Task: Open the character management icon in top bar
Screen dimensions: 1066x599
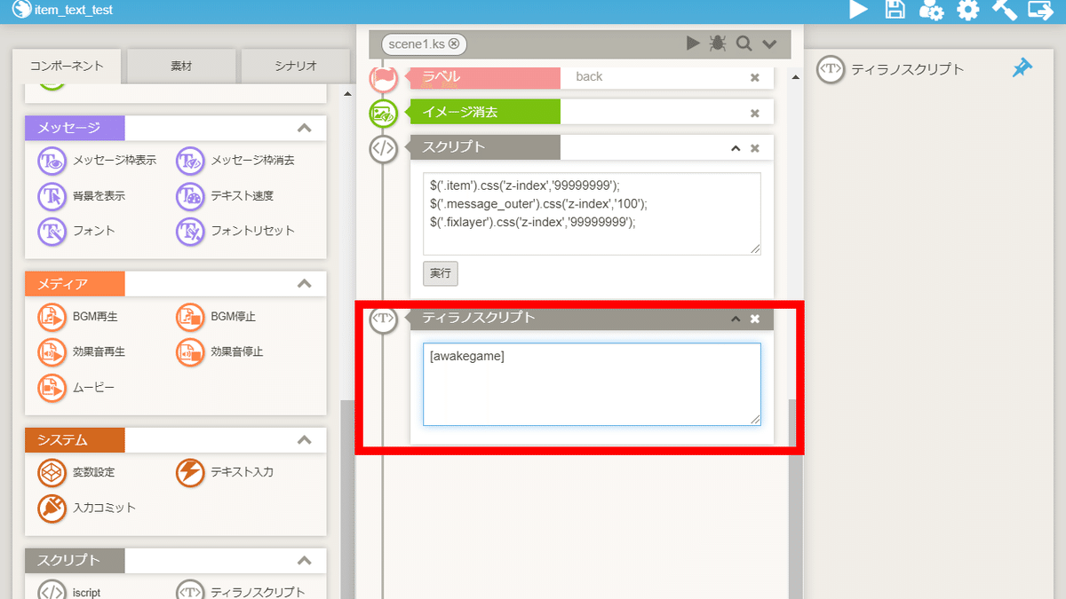Action: pos(931,10)
